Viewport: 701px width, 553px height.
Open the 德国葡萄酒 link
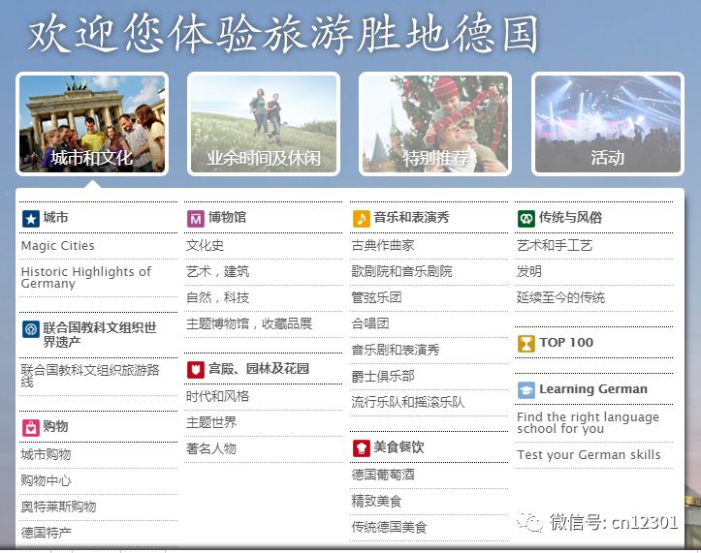point(383,475)
